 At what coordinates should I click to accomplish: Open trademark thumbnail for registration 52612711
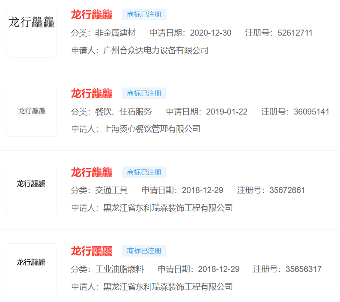pos(31,32)
